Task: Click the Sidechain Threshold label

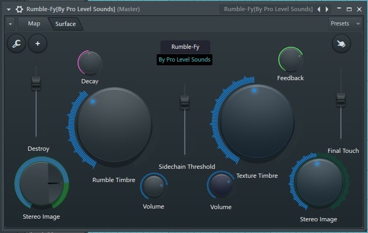Action: (x=187, y=167)
